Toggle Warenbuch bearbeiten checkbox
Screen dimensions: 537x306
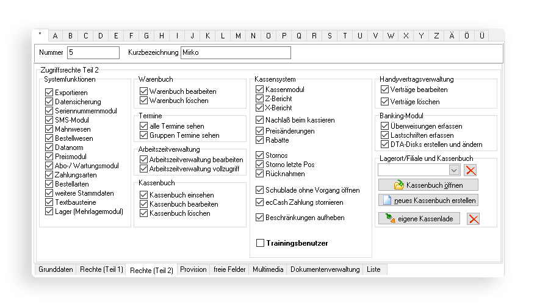click(143, 91)
